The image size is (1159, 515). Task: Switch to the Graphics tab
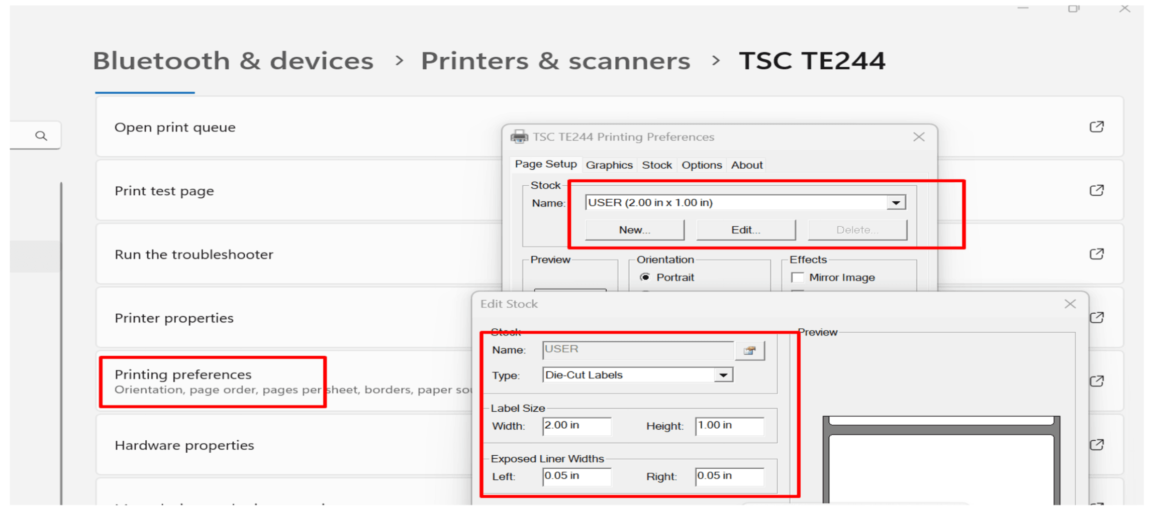point(609,165)
